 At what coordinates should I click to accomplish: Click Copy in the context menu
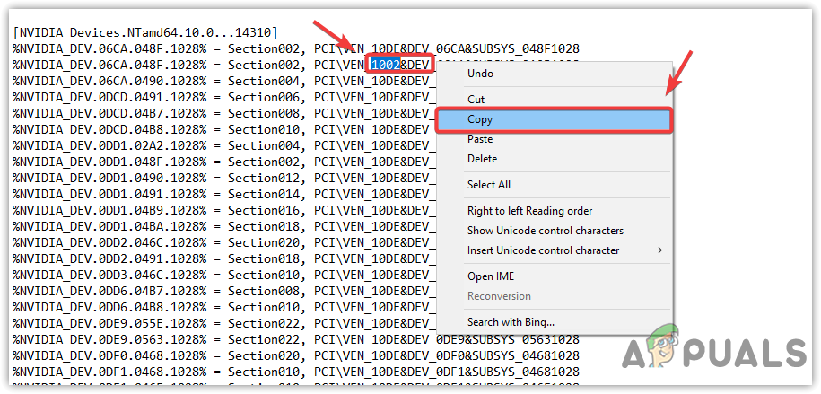tap(555, 119)
